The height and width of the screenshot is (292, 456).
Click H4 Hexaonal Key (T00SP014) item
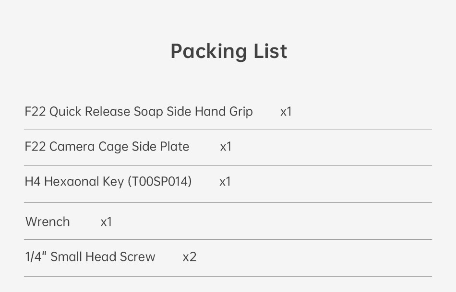[108, 182]
